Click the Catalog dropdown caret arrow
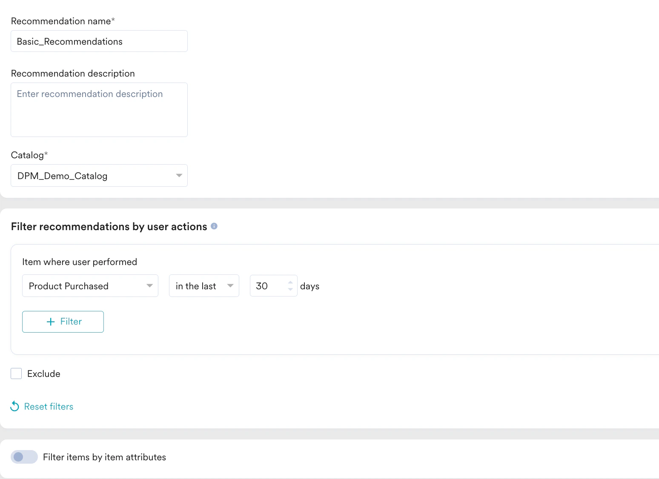The width and height of the screenshot is (659, 479). [179, 175]
